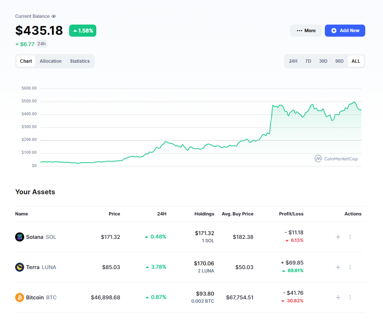Switch to the Allocation tab
Image resolution: width=383 pixels, height=322 pixels.
pos(51,61)
